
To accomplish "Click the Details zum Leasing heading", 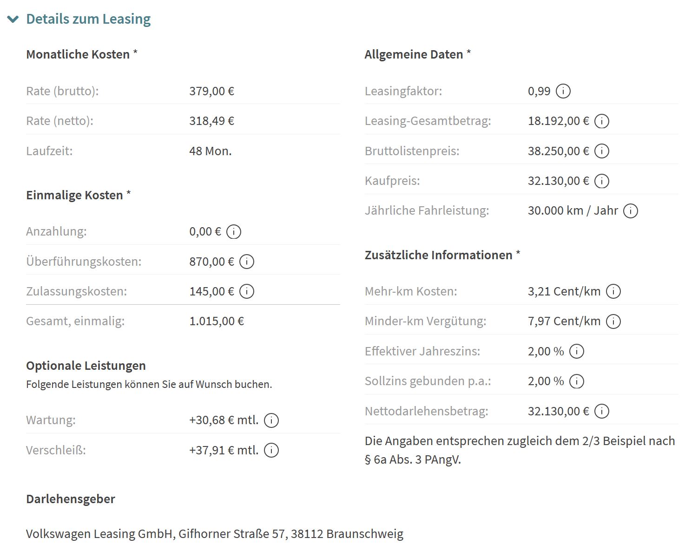I will (x=88, y=19).
